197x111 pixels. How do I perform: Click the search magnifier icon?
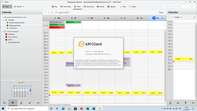191,6
